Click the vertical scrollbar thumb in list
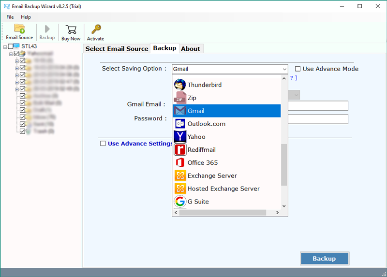Image resolution: width=387 pixels, height=277 pixels. tap(284, 164)
